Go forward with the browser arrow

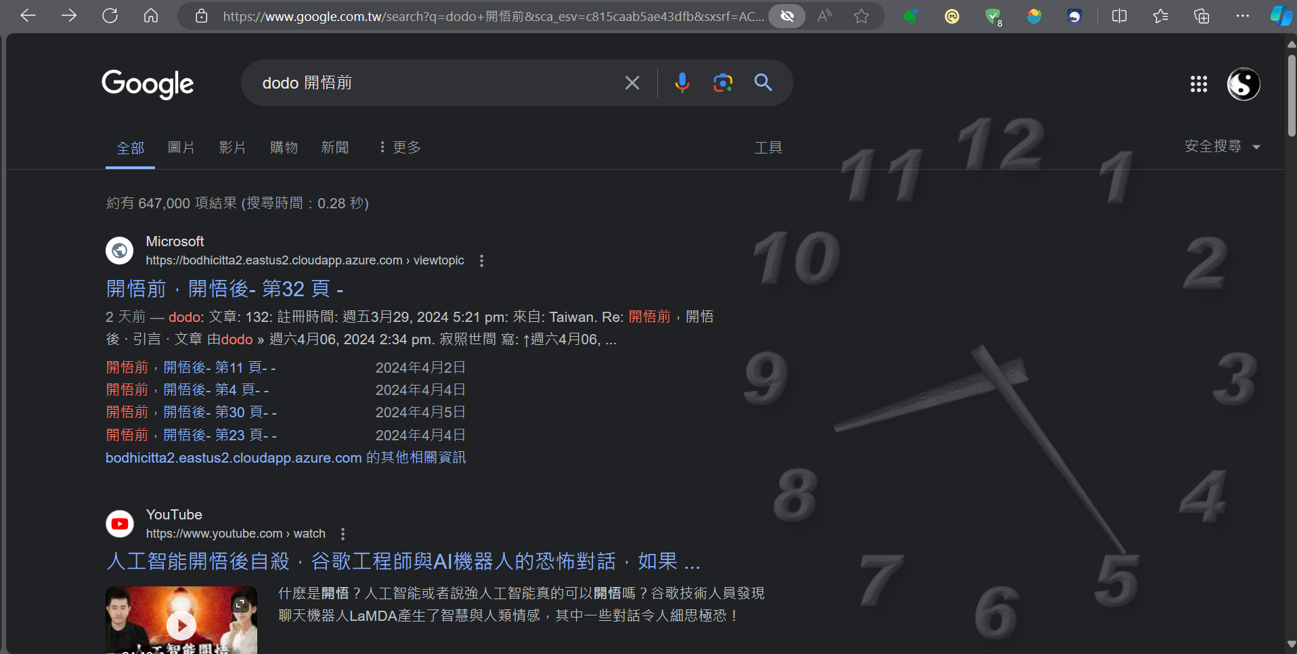pos(69,16)
